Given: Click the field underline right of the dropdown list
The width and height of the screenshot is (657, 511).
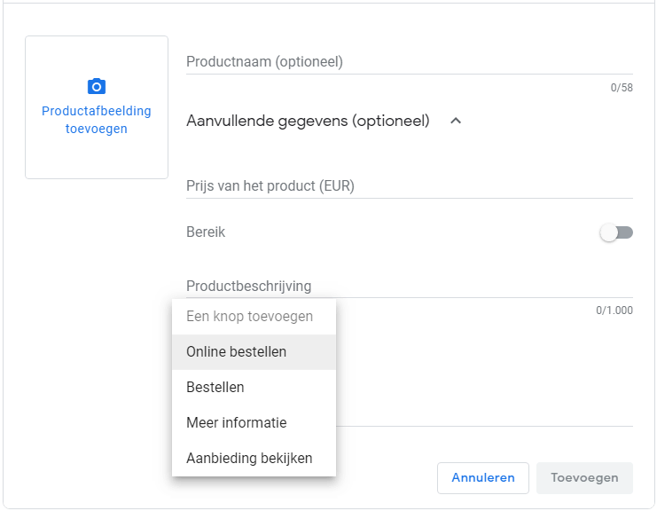Looking at the screenshot, I should (x=483, y=425).
